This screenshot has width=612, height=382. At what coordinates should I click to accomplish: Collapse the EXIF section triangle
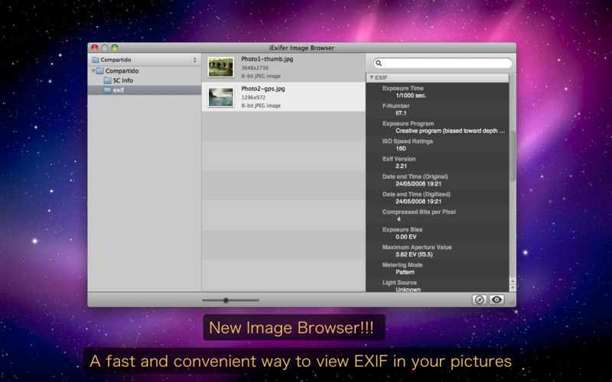tap(372, 78)
